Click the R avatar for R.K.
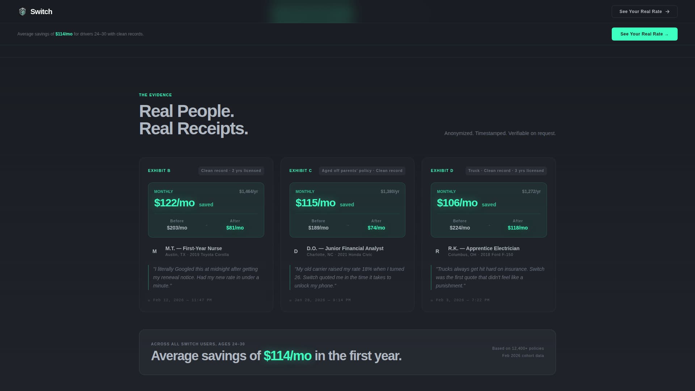This screenshot has height=391, width=695. coord(437,251)
